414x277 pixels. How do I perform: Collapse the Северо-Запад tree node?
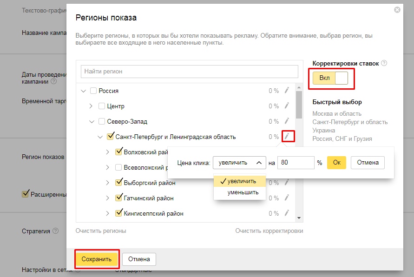coord(92,121)
